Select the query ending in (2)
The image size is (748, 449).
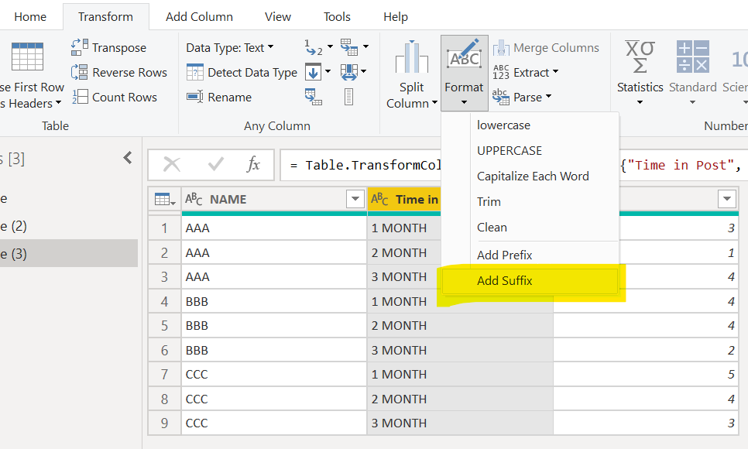[x=69, y=226]
